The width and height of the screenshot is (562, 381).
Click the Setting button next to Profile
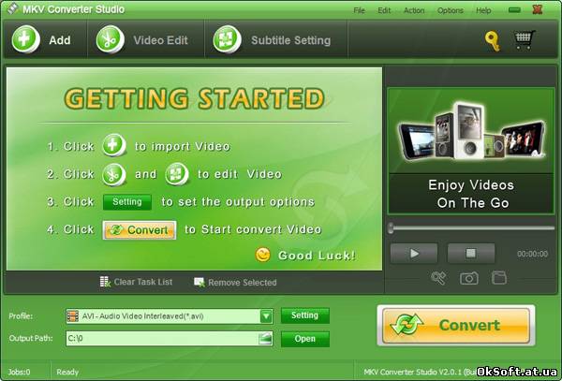(305, 315)
